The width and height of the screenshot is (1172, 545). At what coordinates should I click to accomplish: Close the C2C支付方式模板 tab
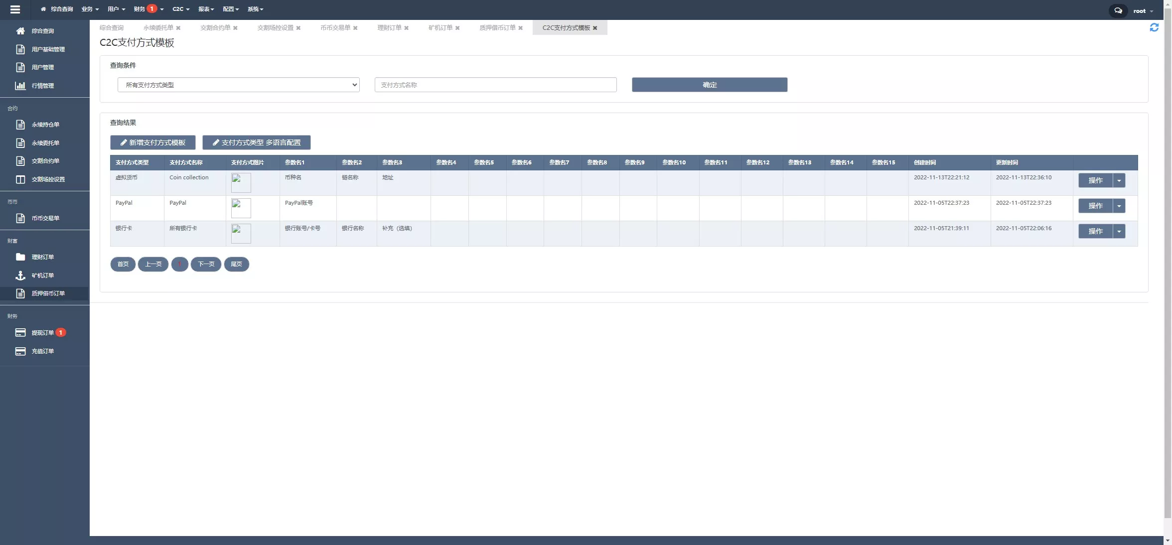(595, 28)
